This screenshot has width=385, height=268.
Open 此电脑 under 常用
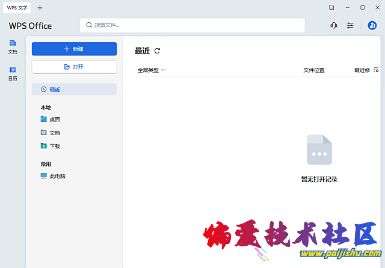coord(53,176)
